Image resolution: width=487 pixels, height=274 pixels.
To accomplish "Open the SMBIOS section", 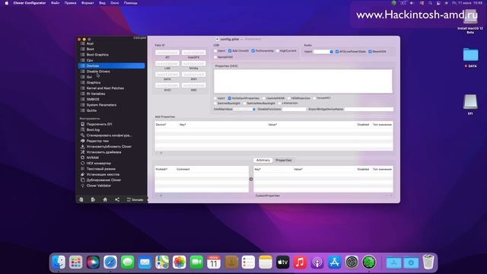I will tap(93, 100).
